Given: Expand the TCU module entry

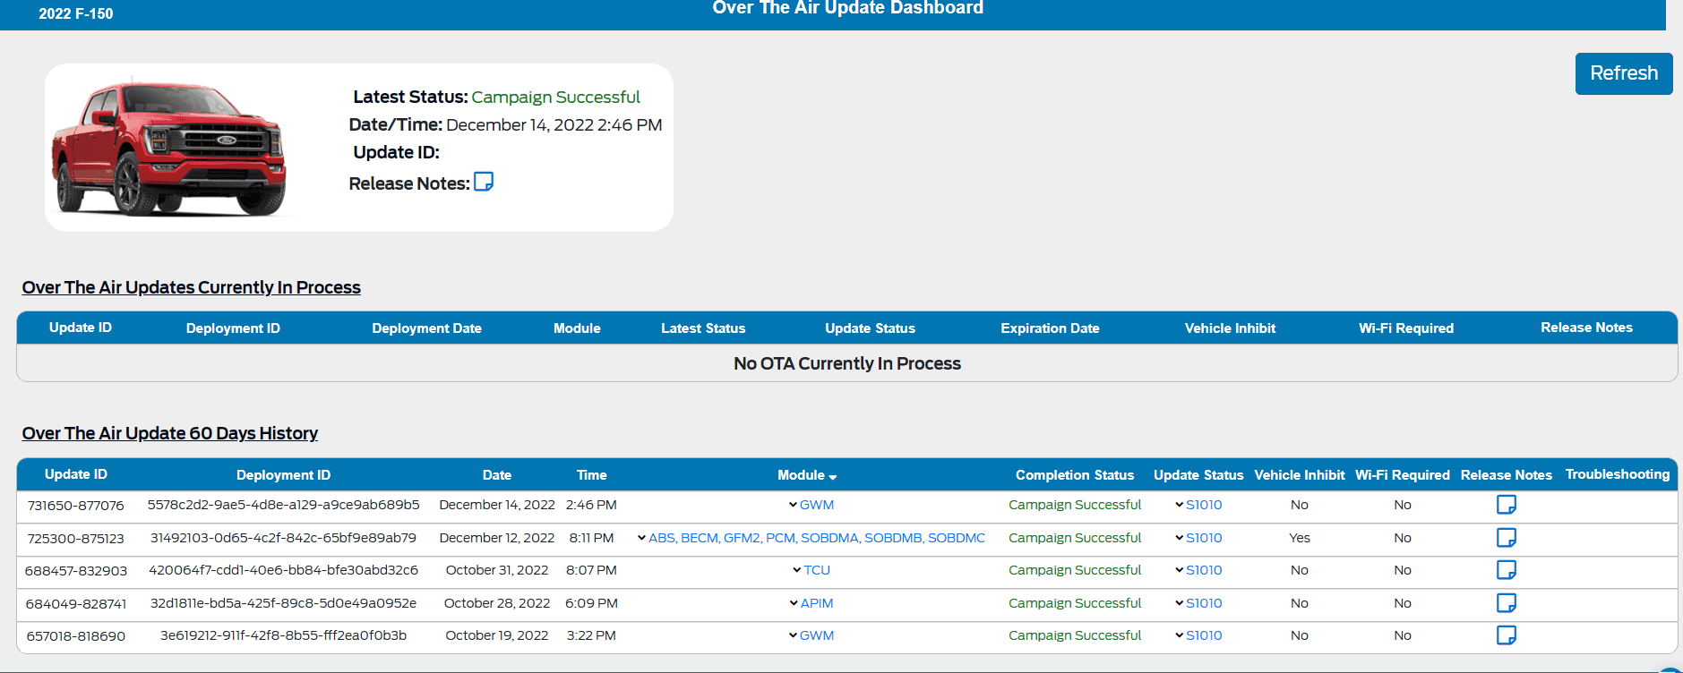Looking at the screenshot, I should point(811,570).
